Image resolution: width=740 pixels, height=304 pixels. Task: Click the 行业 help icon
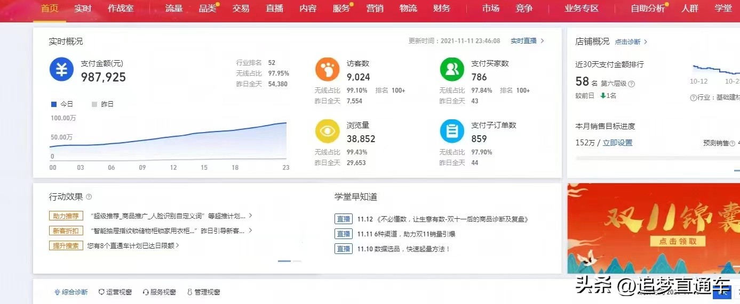[694, 97]
